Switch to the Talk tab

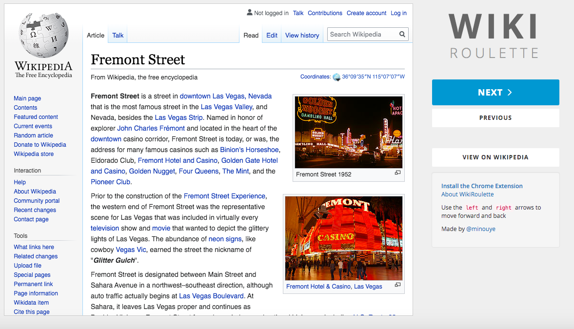118,35
